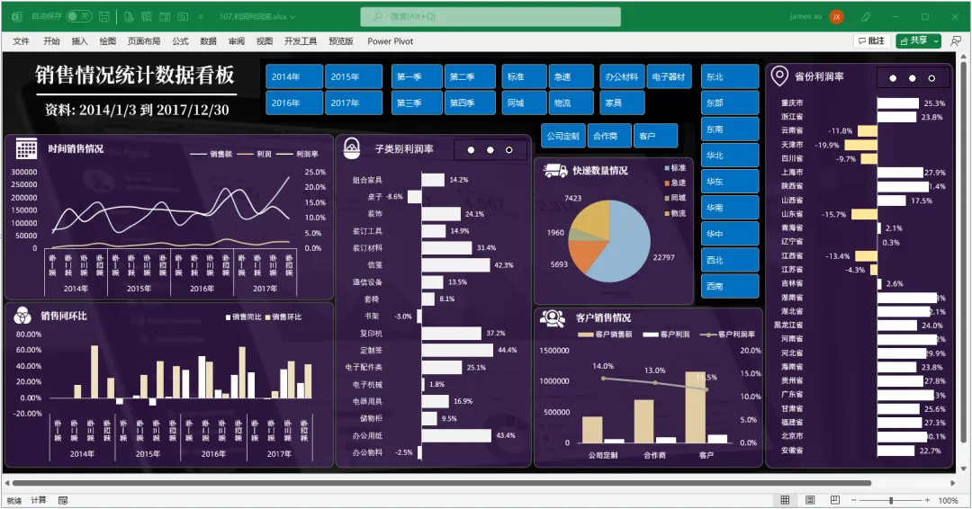972x509 pixels.
Task: Click the person icon right of the 共享 button
Action: (956, 40)
